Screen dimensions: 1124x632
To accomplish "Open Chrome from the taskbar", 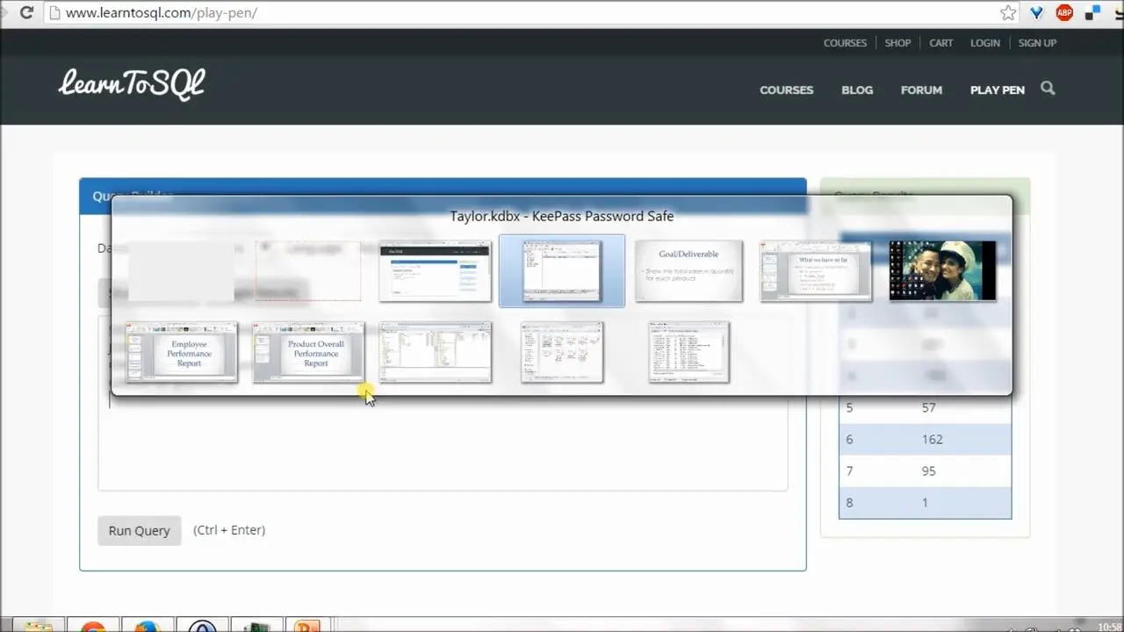I will point(92,626).
